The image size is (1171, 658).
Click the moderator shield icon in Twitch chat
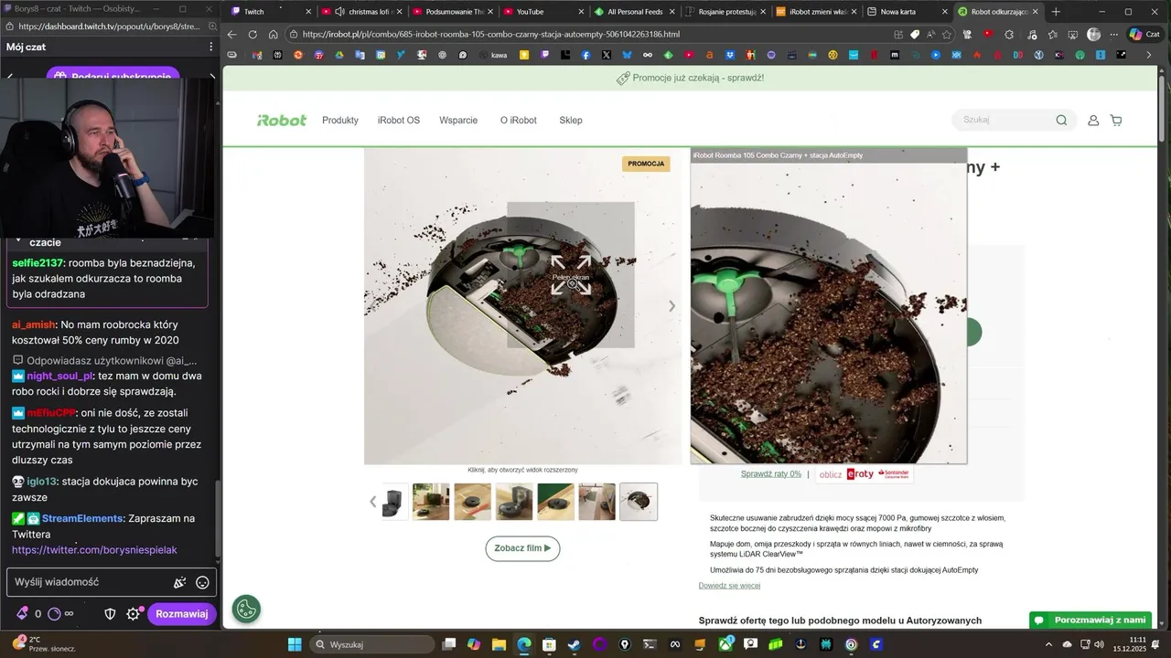tap(110, 614)
